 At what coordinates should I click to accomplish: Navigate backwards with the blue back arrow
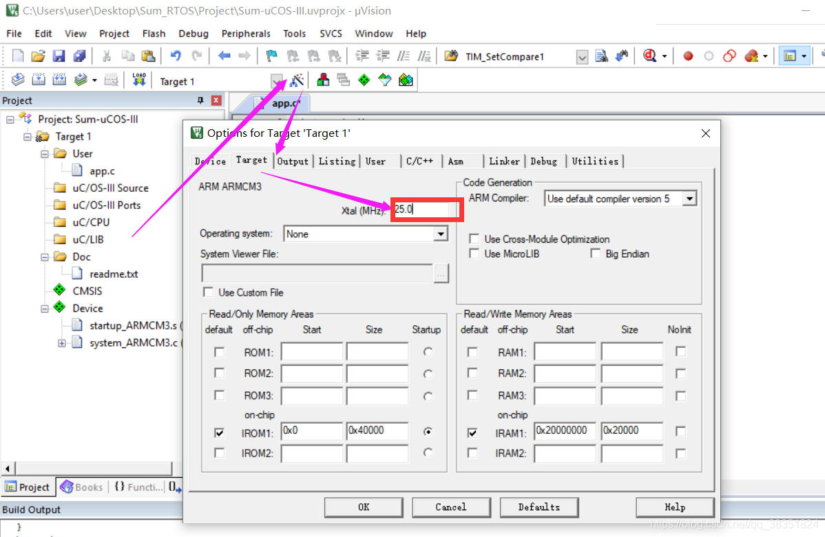tap(224, 56)
